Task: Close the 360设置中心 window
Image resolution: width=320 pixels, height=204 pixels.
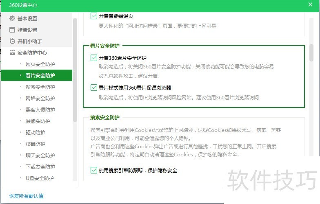Action: tap(310, 4)
